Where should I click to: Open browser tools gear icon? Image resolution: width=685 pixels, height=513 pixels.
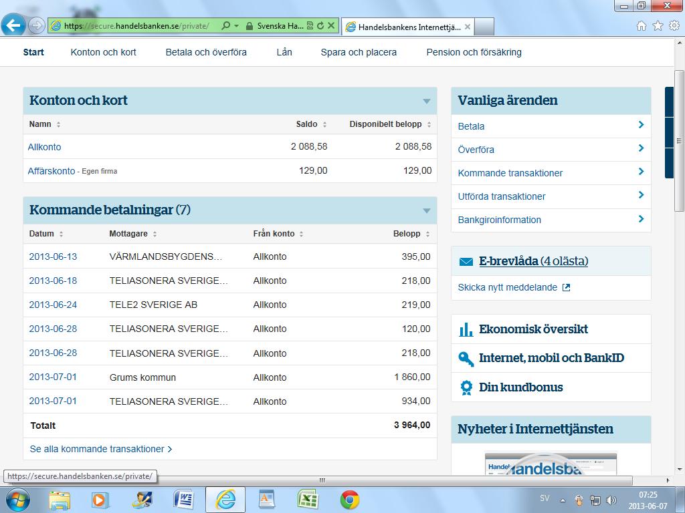tap(674, 26)
